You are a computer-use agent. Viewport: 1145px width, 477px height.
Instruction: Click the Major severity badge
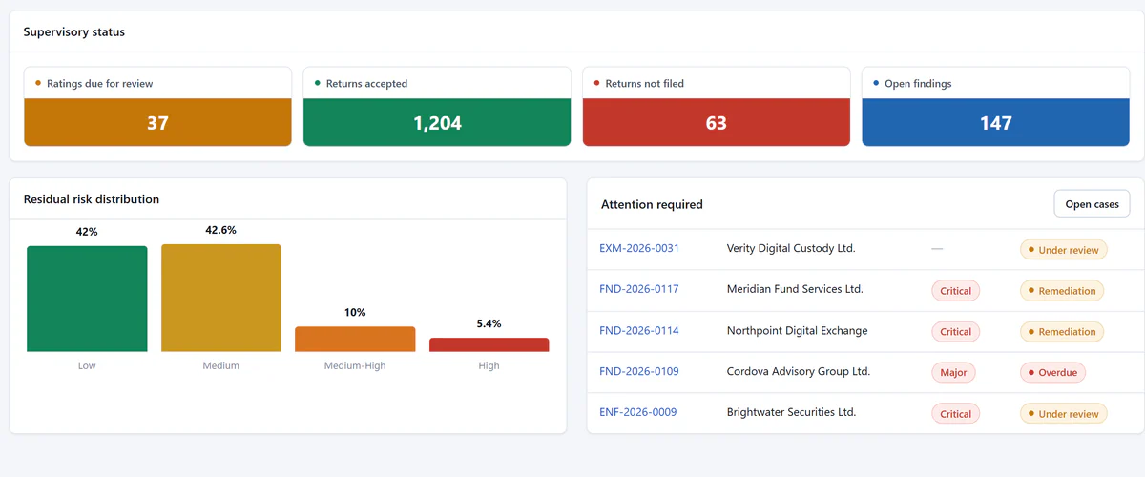[953, 373]
